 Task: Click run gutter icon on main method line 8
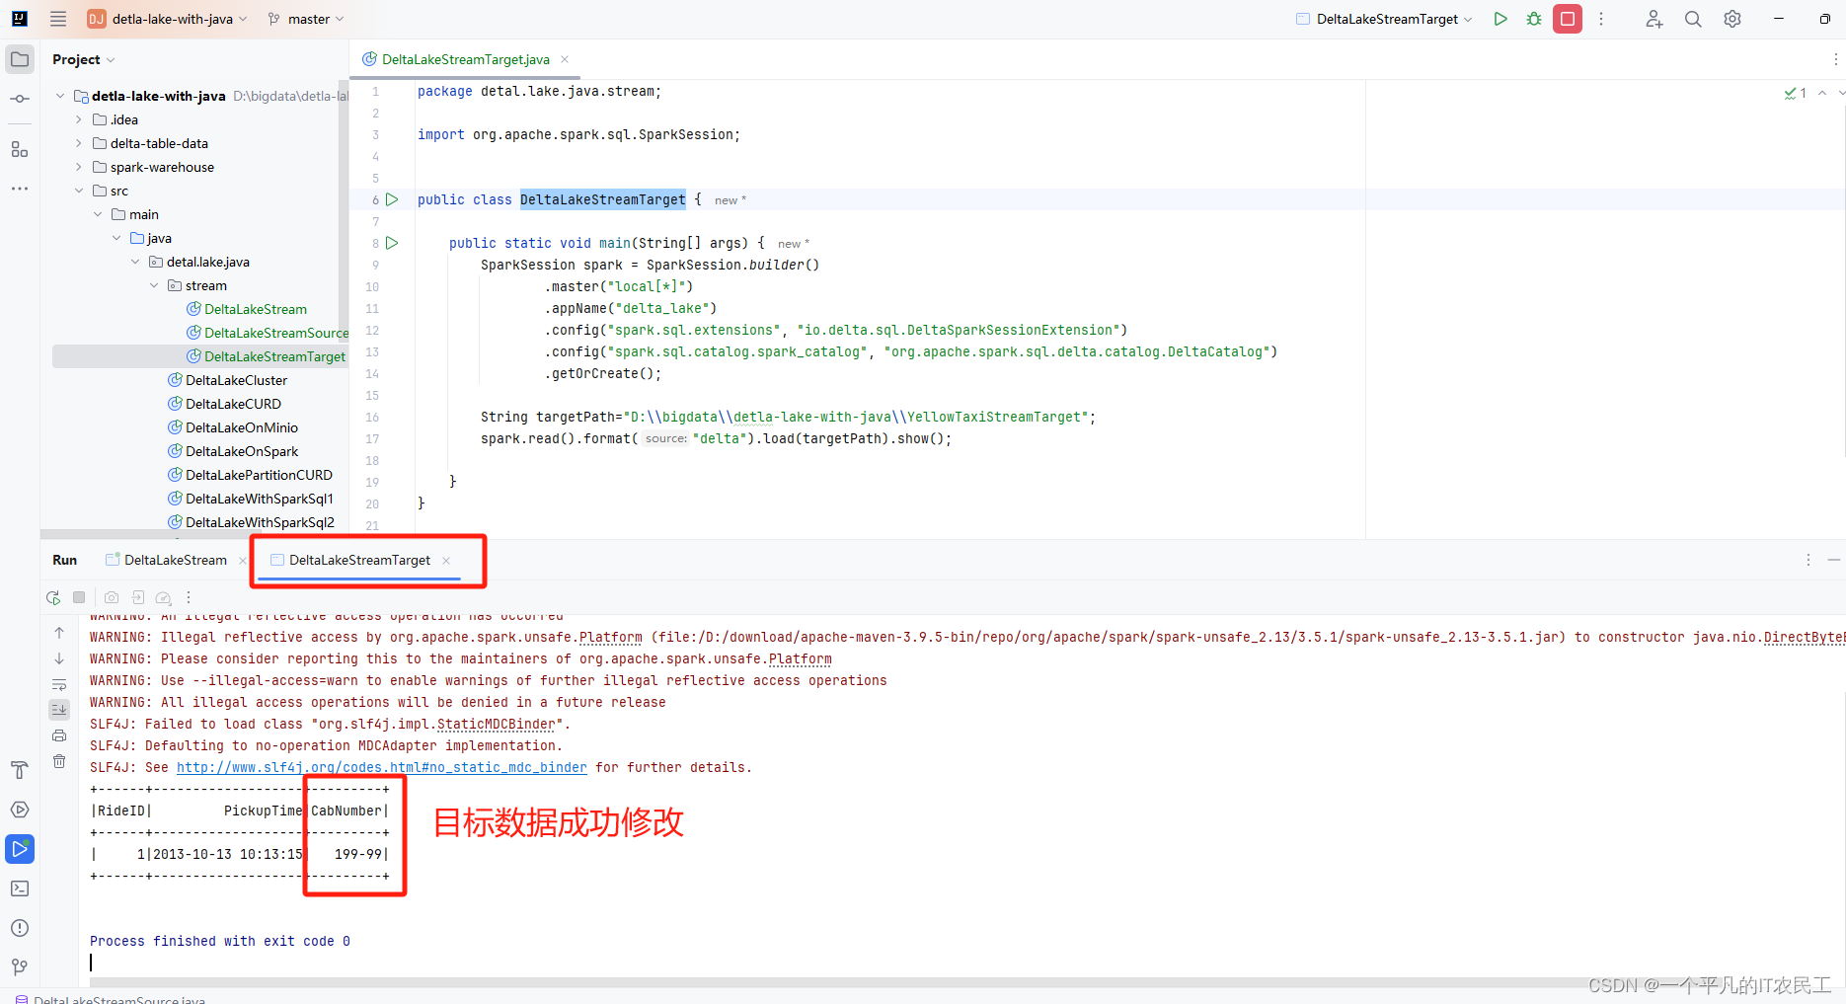pos(392,243)
